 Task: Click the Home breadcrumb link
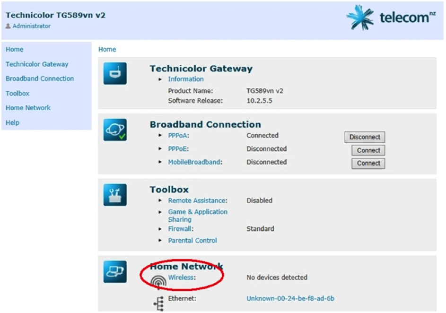(x=107, y=49)
